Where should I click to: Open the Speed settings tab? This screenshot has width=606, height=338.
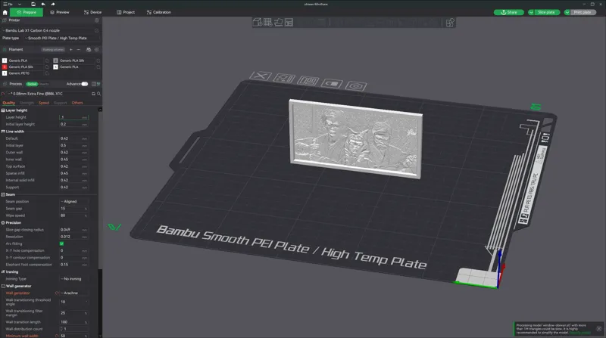pos(44,103)
